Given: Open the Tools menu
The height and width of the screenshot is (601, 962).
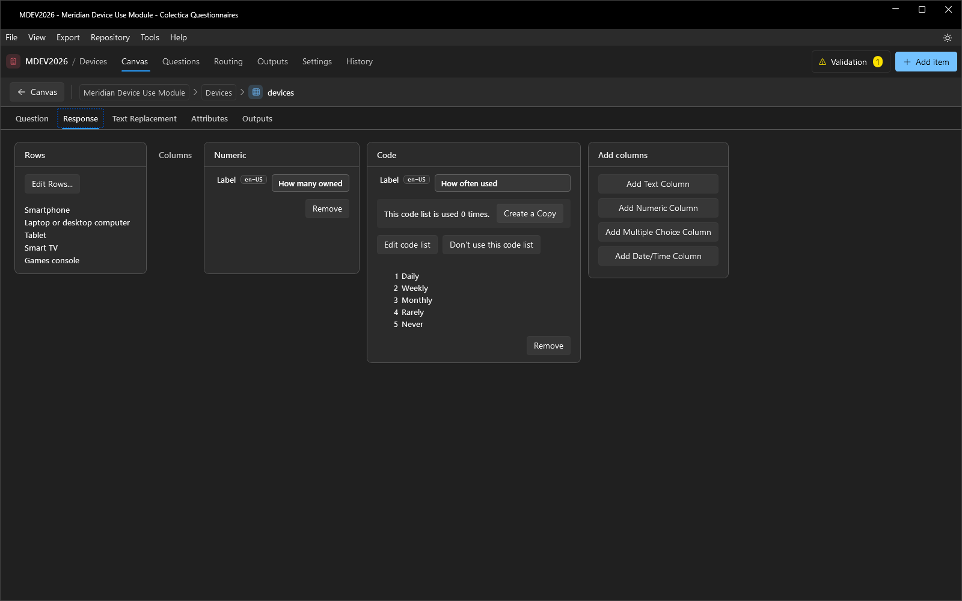Looking at the screenshot, I should 150,37.
